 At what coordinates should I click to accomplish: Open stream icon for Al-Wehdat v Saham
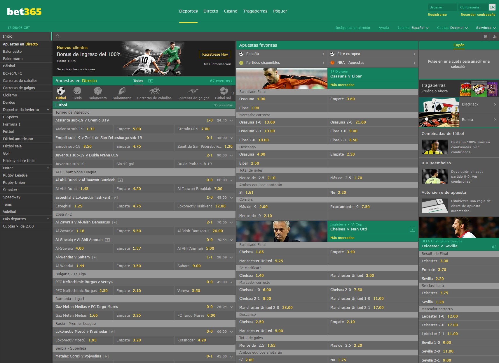pos(95,258)
